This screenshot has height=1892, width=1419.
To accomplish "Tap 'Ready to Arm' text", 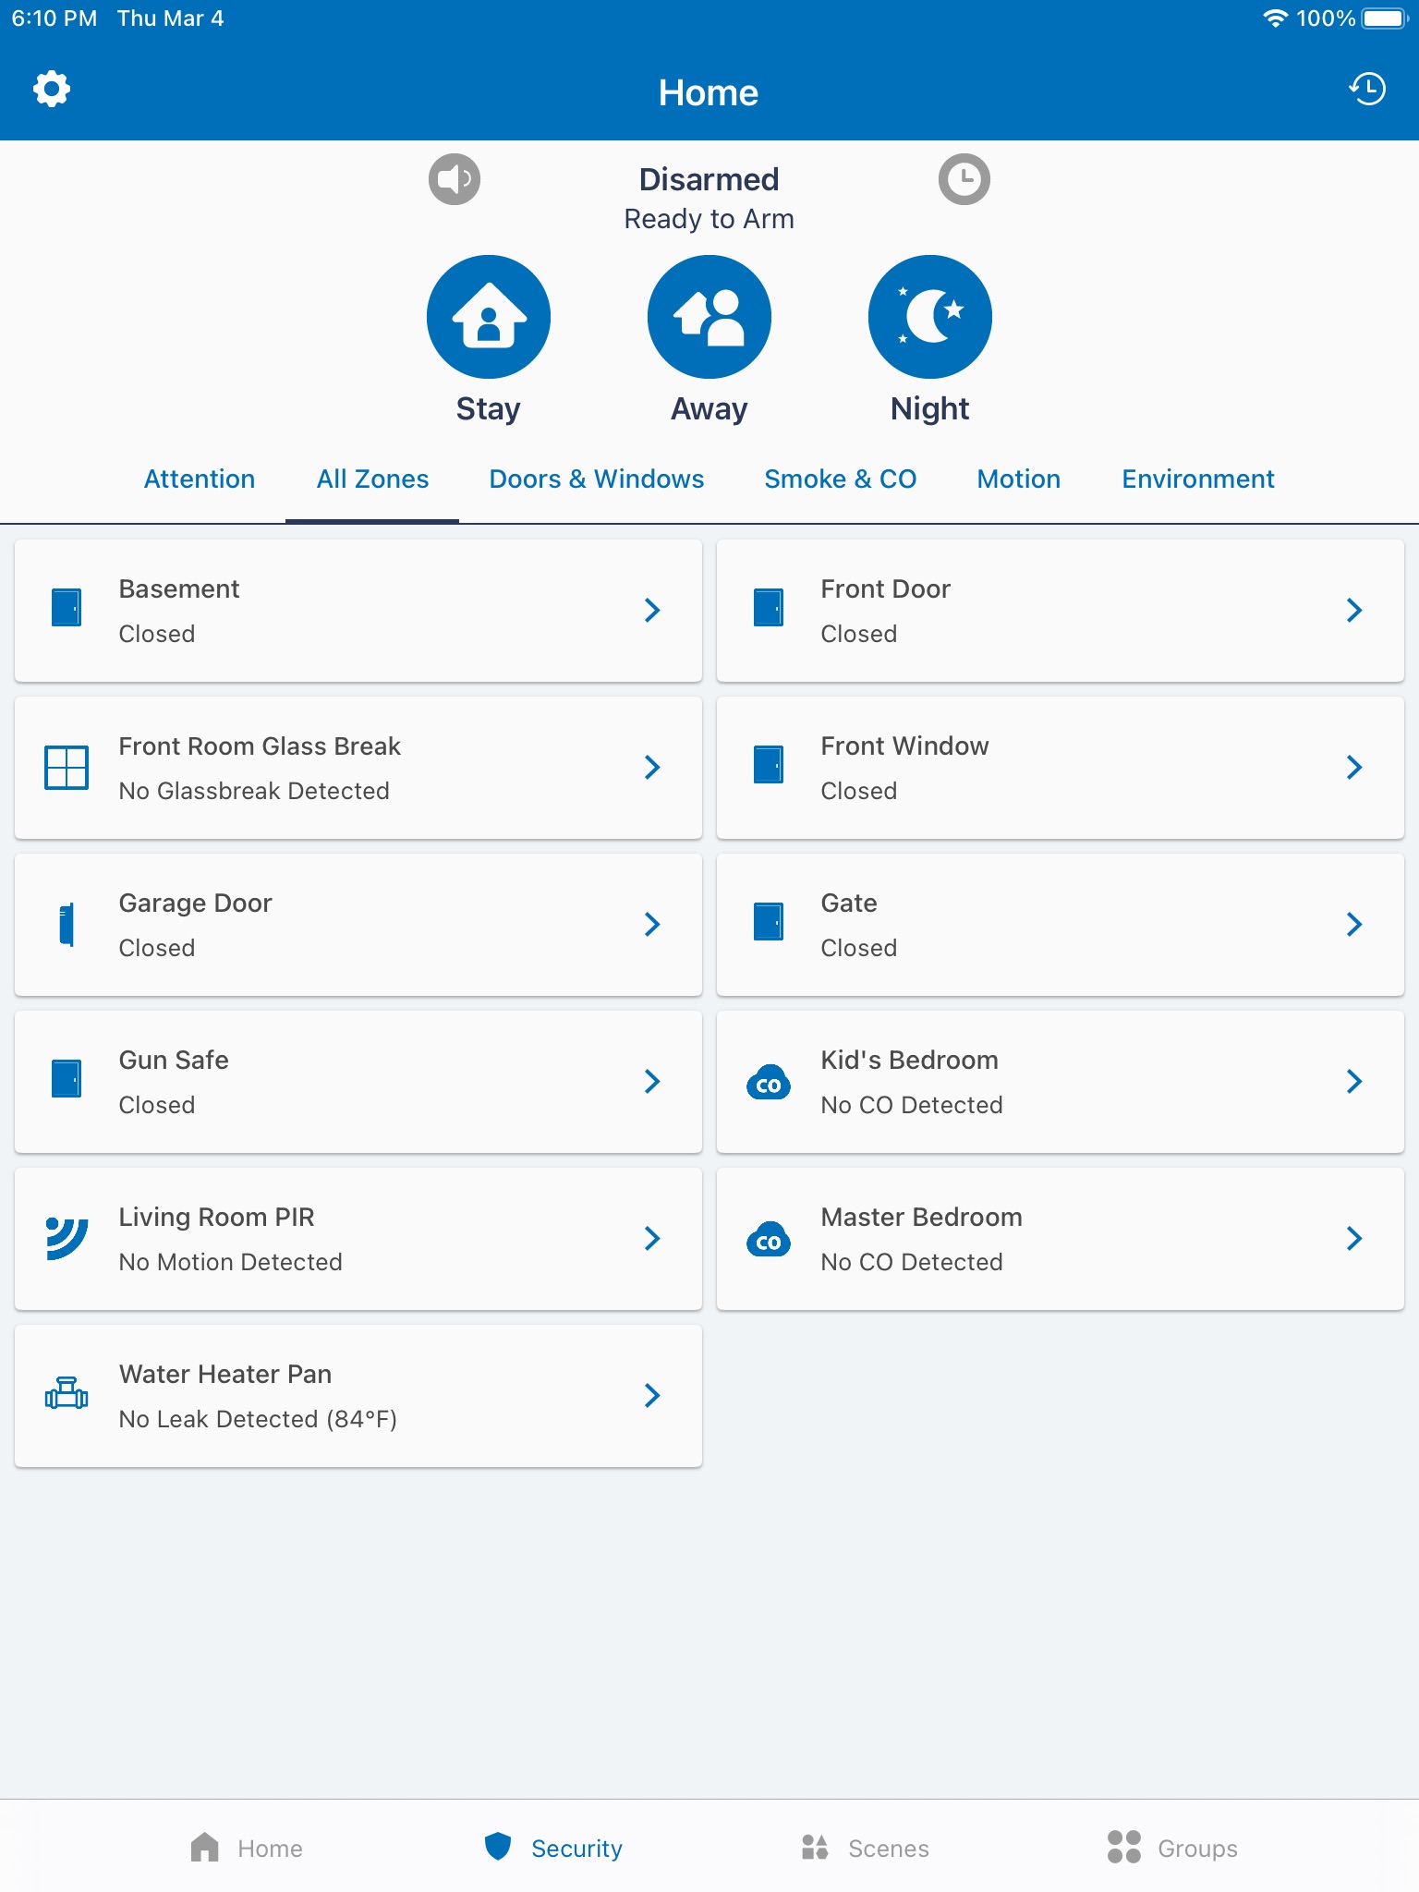I will [709, 220].
